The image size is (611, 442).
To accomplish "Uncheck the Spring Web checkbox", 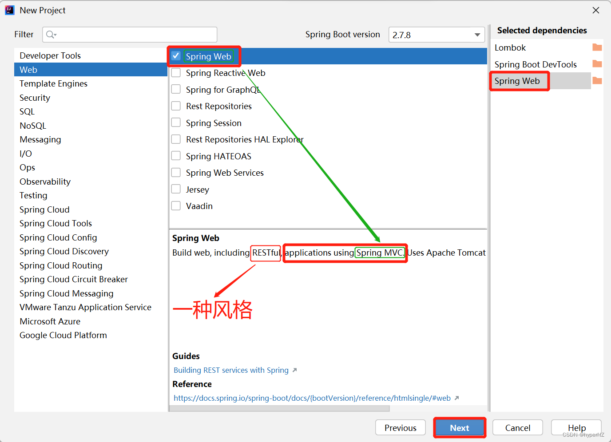I will (176, 56).
